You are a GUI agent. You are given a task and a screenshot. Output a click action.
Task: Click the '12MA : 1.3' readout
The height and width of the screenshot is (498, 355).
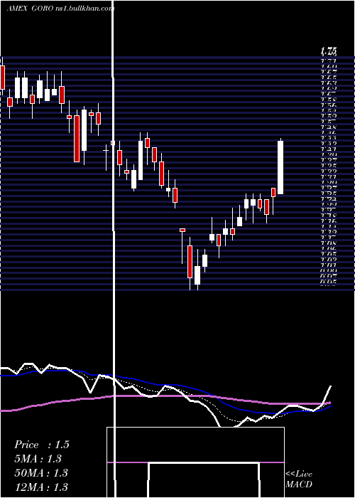41,487
